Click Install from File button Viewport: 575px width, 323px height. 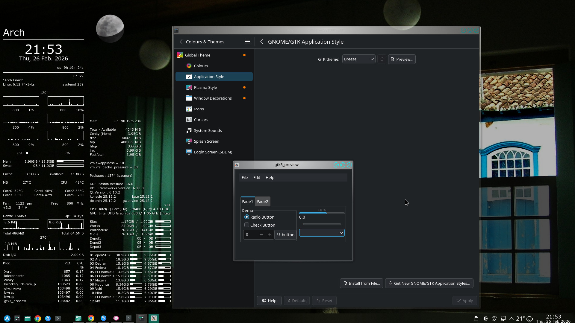coord(361,283)
